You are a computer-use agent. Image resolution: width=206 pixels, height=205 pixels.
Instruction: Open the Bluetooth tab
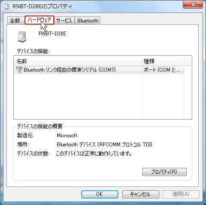pyautogui.click(x=88, y=21)
